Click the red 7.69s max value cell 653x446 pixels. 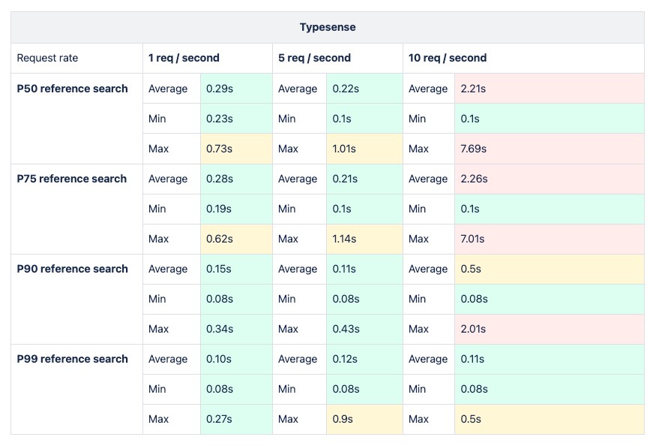click(548, 149)
